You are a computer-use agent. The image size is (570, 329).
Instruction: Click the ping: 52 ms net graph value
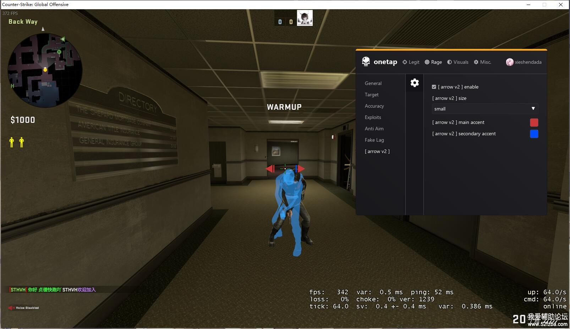coord(432,292)
